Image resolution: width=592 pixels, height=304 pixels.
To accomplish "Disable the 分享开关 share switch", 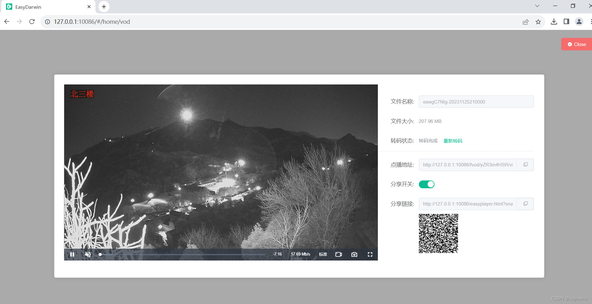I will (x=426, y=184).
